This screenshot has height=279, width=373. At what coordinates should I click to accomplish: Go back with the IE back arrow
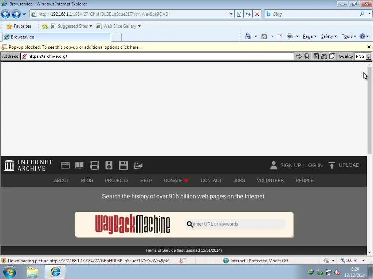[6, 14]
